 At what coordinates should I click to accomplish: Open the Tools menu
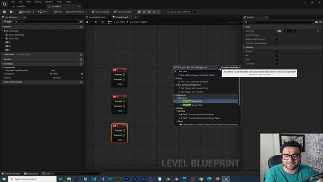[x=60, y=2]
